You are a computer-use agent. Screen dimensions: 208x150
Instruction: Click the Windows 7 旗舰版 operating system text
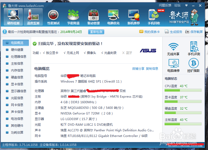coord(91,82)
